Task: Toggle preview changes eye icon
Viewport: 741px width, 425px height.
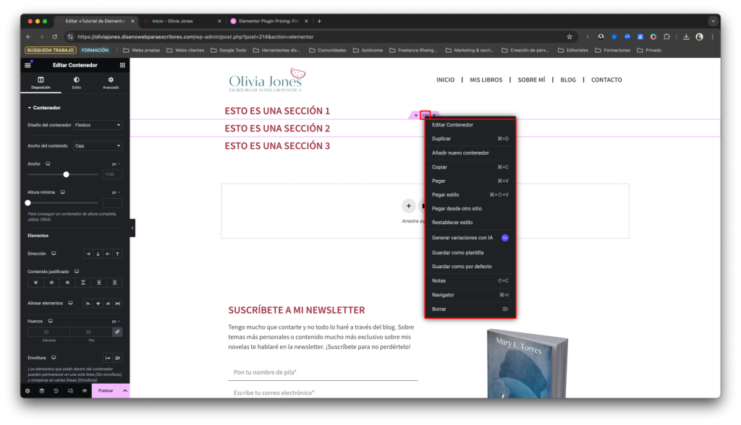Action: tap(84, 390)
